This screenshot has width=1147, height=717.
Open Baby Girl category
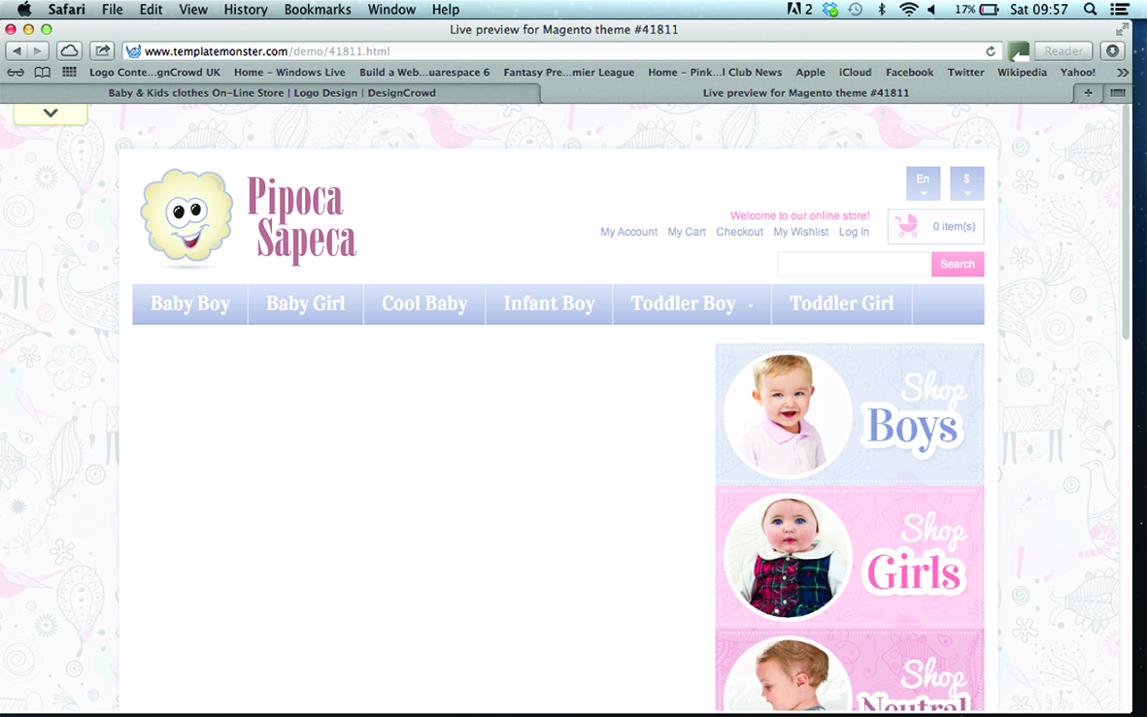pyautogui.click(x=306, y=304)
